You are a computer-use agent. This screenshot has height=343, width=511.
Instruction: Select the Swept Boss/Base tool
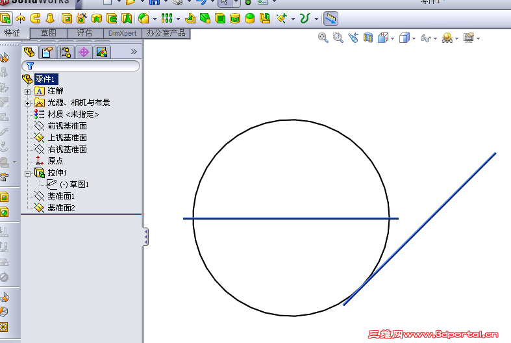pos(35,18)
